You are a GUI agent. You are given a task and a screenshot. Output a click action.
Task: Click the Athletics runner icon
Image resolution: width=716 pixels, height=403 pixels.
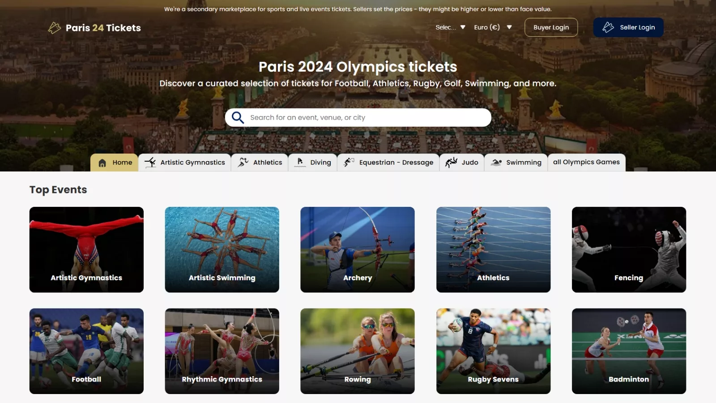pyautogui.click(x=243, y=163)
